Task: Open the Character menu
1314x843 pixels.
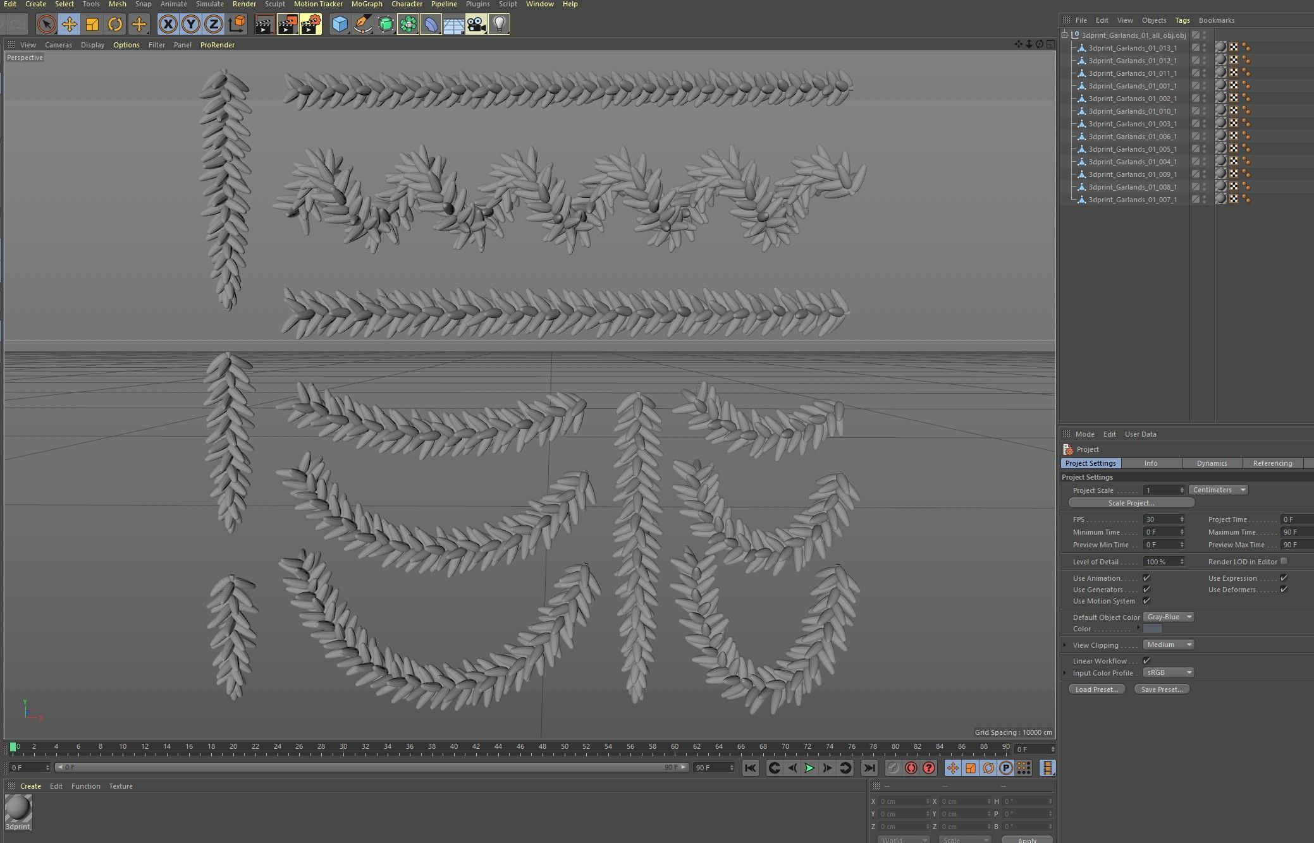Action: pos(407,4)
